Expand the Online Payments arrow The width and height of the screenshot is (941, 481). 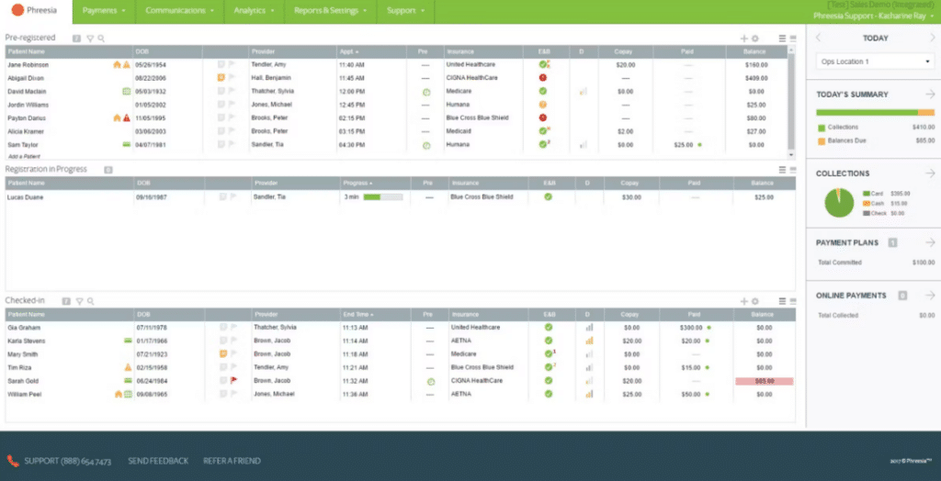point(930,295)
